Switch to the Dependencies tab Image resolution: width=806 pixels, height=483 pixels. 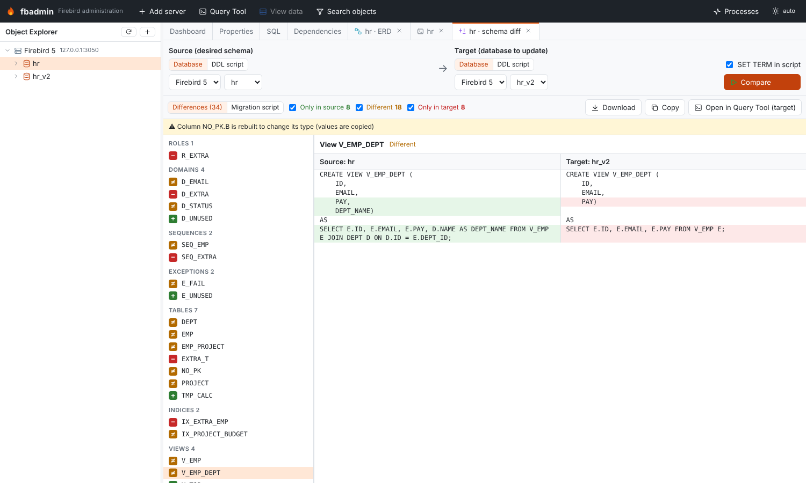[x=318, y=31]
